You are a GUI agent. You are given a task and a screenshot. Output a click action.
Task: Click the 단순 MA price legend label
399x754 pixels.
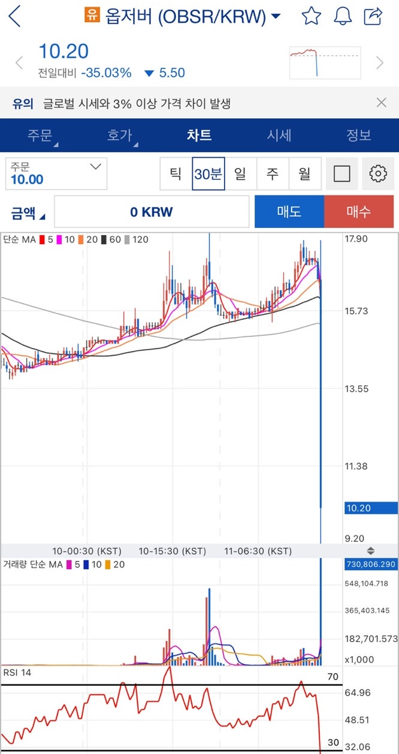pyautogui.click(x=19, y=239)
